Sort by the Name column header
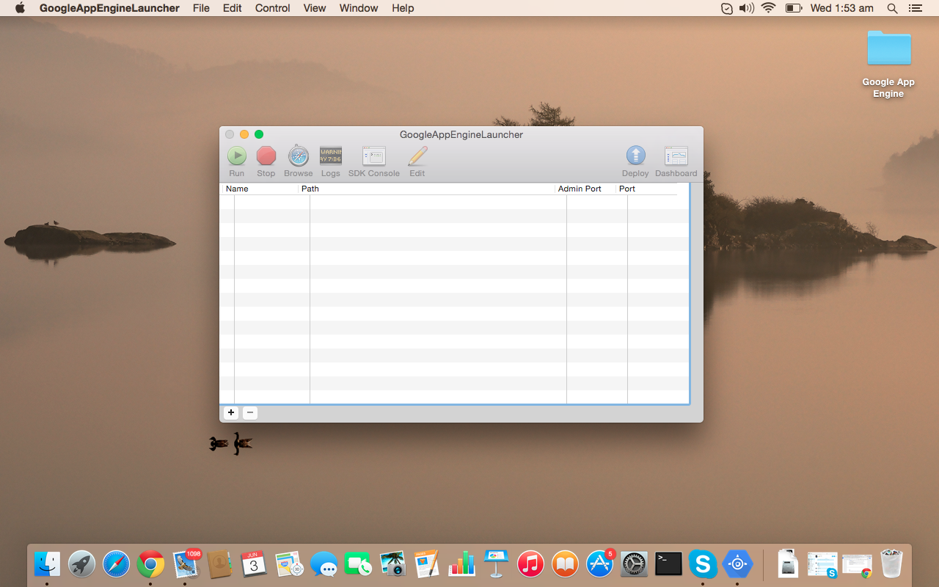Image resolution: width=939 pixels, height=587 pixels. (260, 189)
